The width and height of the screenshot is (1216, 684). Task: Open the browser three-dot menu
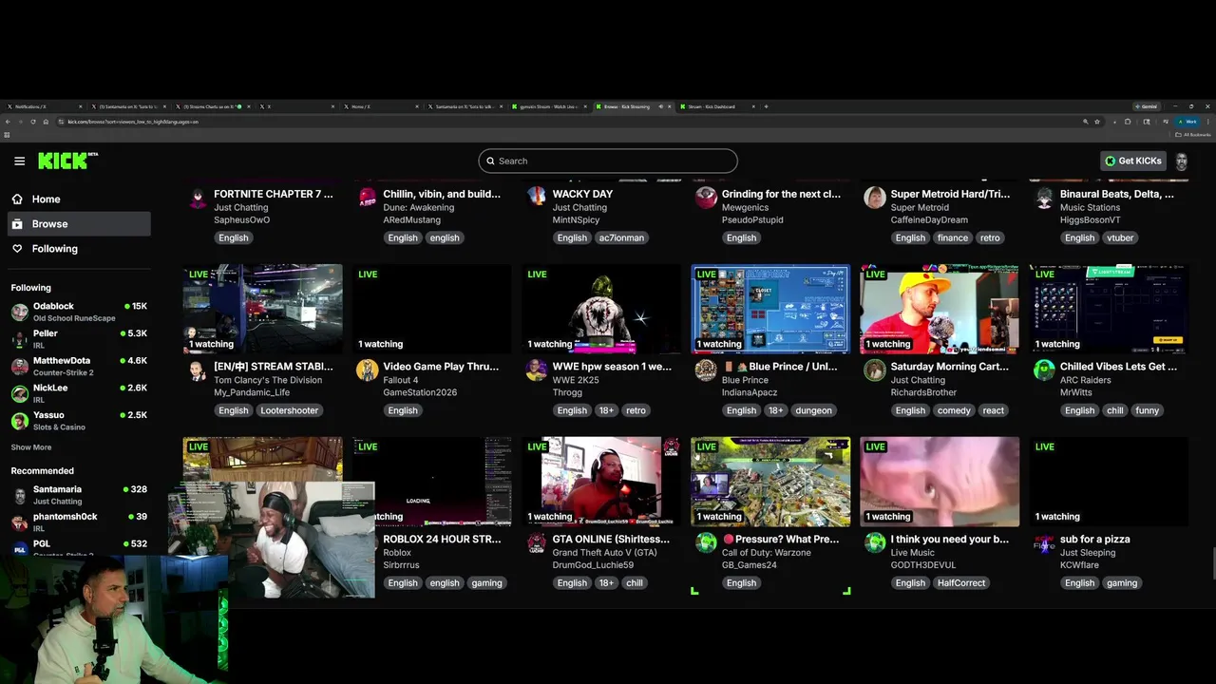1208,122
